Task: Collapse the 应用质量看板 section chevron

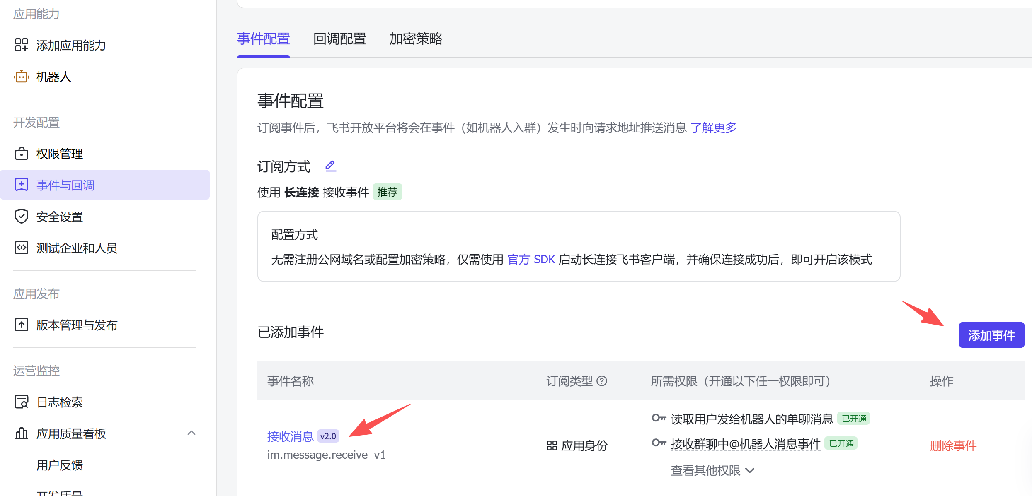Action: [191, 433]
